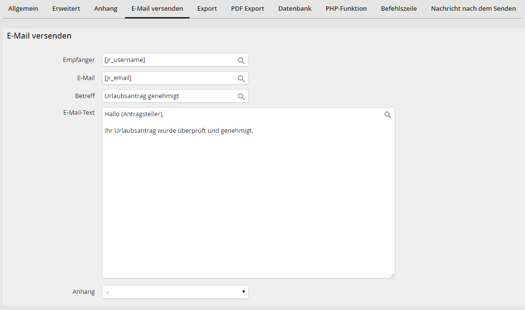The height and width of the screenshot is (310, 525).
Task: Show the Datenbank tab
Action: pos(295,9)
